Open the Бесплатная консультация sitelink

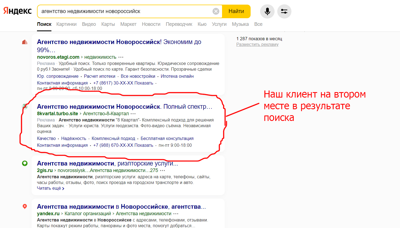point(167,139)
